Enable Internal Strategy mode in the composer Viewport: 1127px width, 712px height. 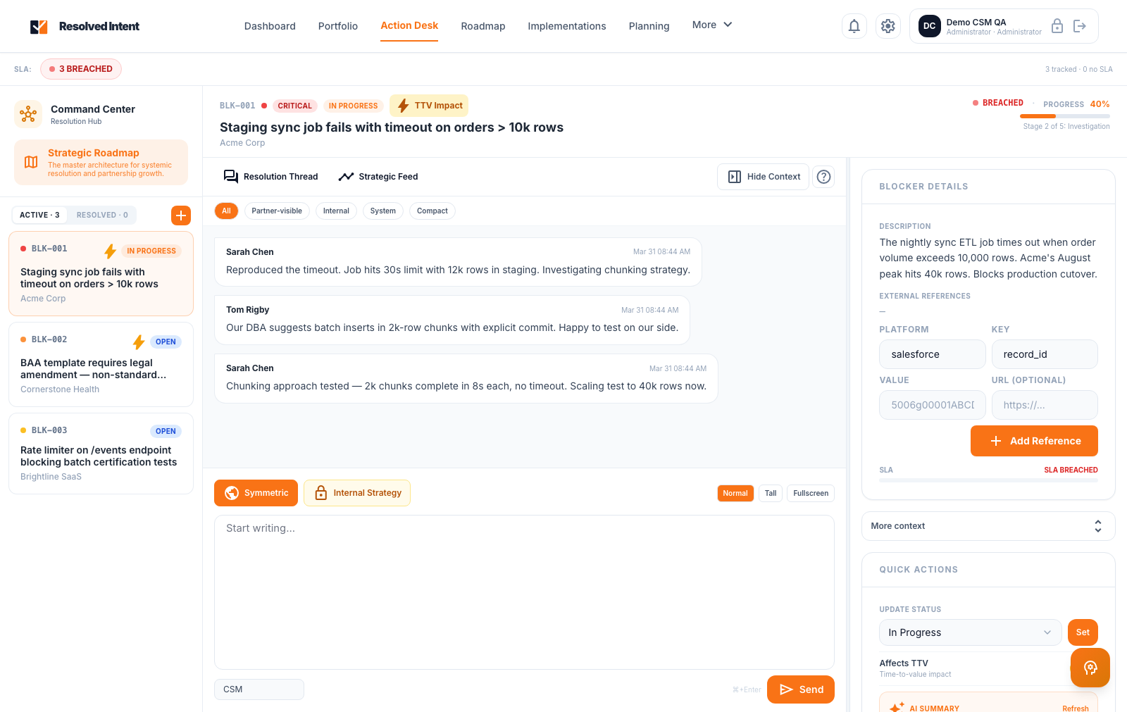coord(356,493)
